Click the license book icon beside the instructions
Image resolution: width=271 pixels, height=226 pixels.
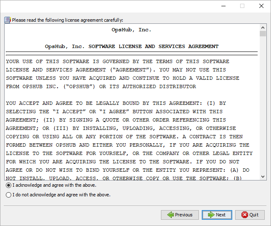point(7,20)
